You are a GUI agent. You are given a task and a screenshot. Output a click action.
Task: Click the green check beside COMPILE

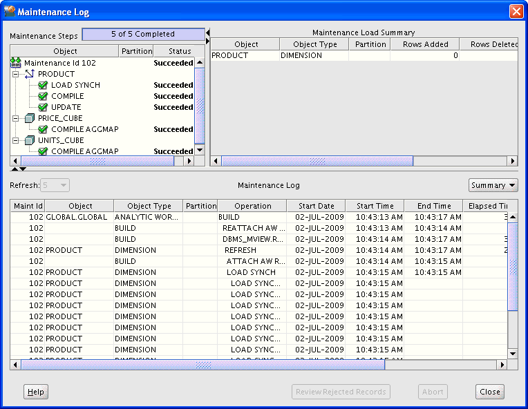pyautogui.click(x=43, y=96)
